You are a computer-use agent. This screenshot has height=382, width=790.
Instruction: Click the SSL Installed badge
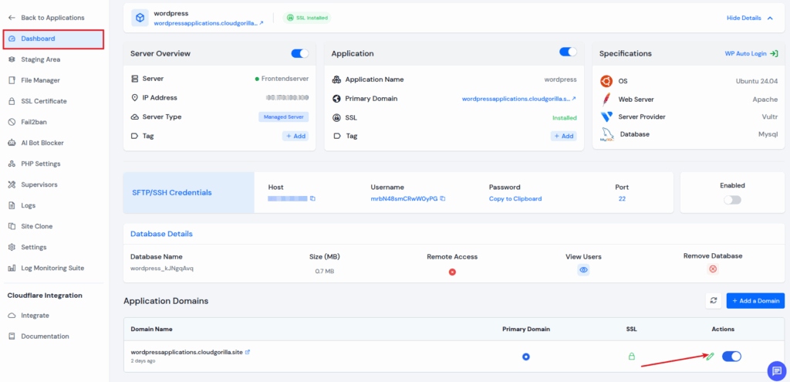tap(307, 18)
